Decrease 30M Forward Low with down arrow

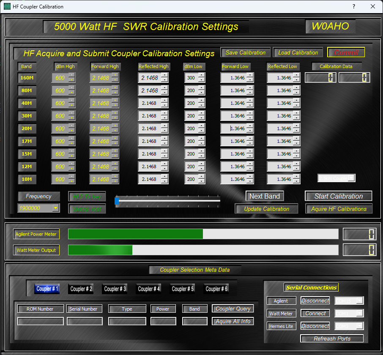click(250, 118)
